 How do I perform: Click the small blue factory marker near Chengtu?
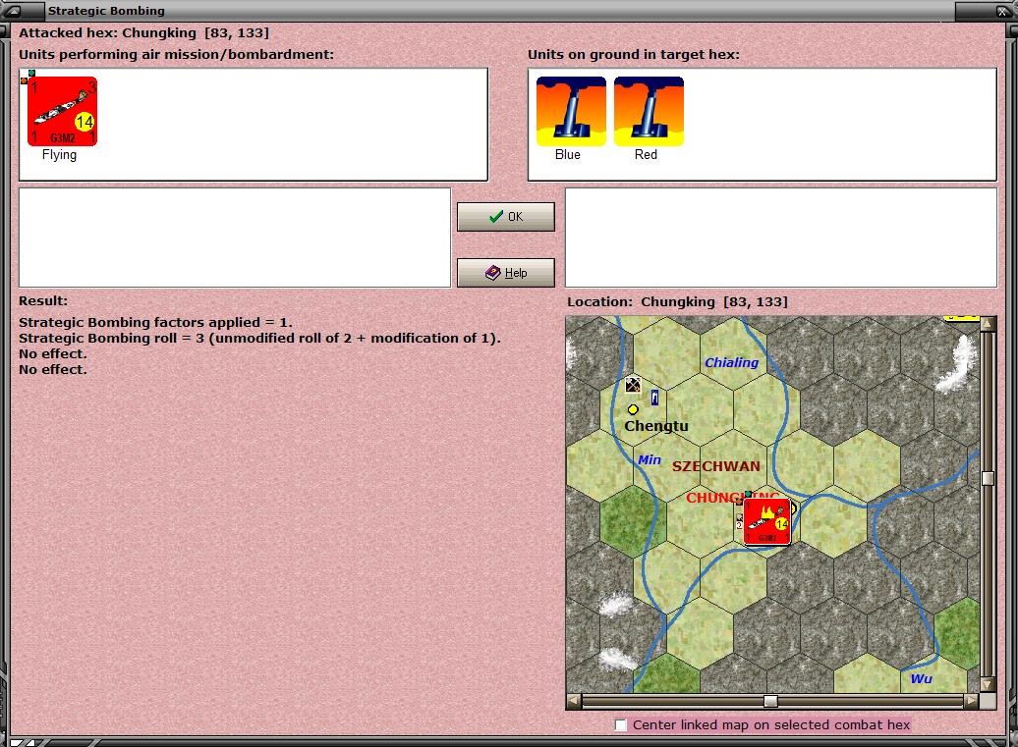pos(654,398)
